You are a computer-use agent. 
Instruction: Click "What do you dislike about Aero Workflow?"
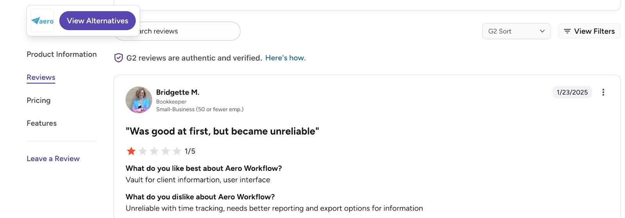[x=200, y=197]
